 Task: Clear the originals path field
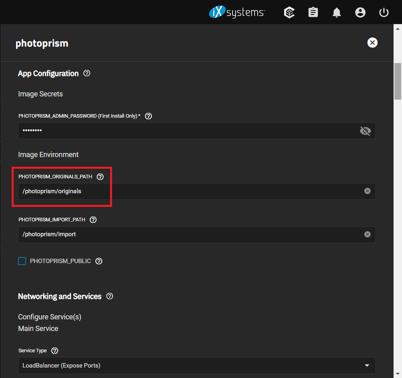click(367, 191)
